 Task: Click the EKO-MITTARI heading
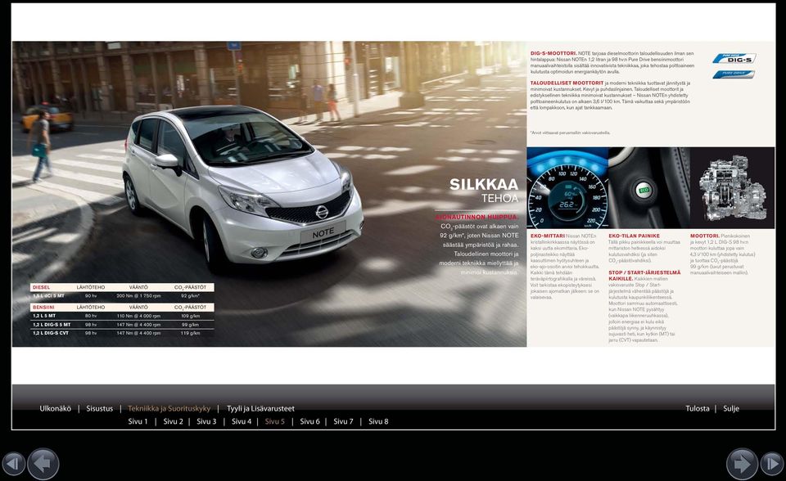[548, 236]
